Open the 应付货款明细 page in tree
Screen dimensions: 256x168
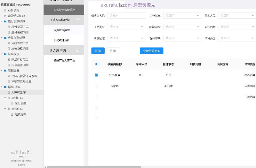pos(20,32)
